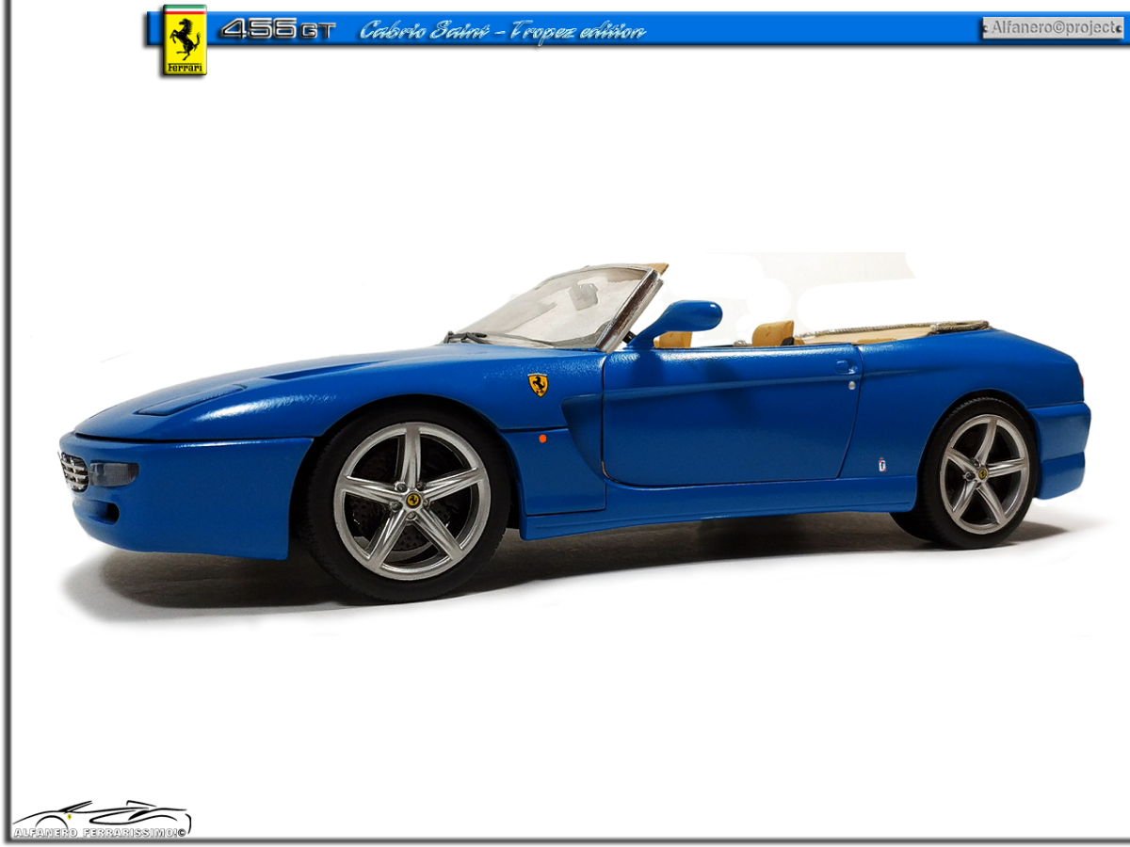Click the "Alfanero@project" label in banner
This screenshot has height=847, width=1130.
(x=1053, y=28)
